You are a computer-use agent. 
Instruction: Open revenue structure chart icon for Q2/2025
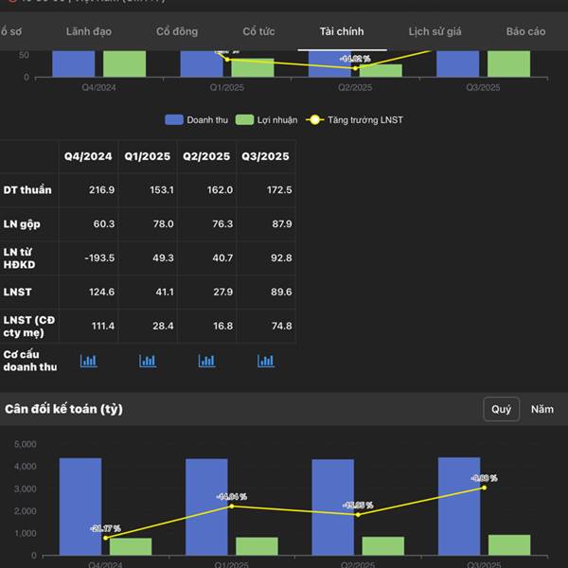click(206, 361)
